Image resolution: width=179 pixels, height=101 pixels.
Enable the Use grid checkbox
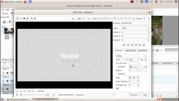36,91
